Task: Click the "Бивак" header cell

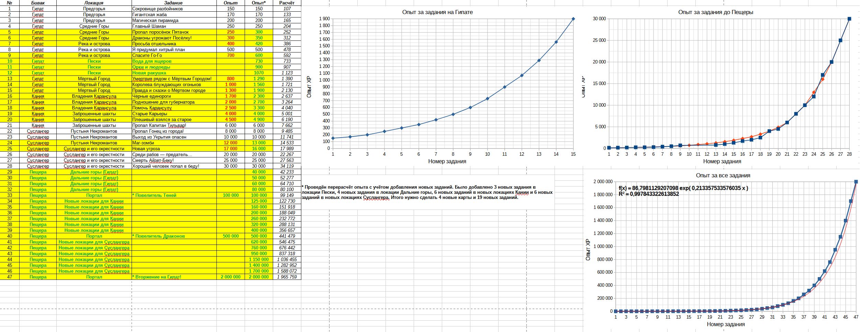Action: tap(38, 3)
